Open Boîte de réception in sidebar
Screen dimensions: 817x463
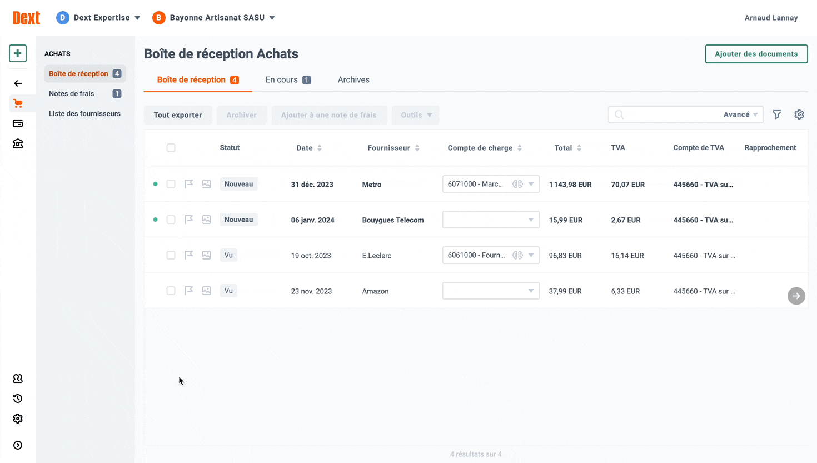coord(85,73)
